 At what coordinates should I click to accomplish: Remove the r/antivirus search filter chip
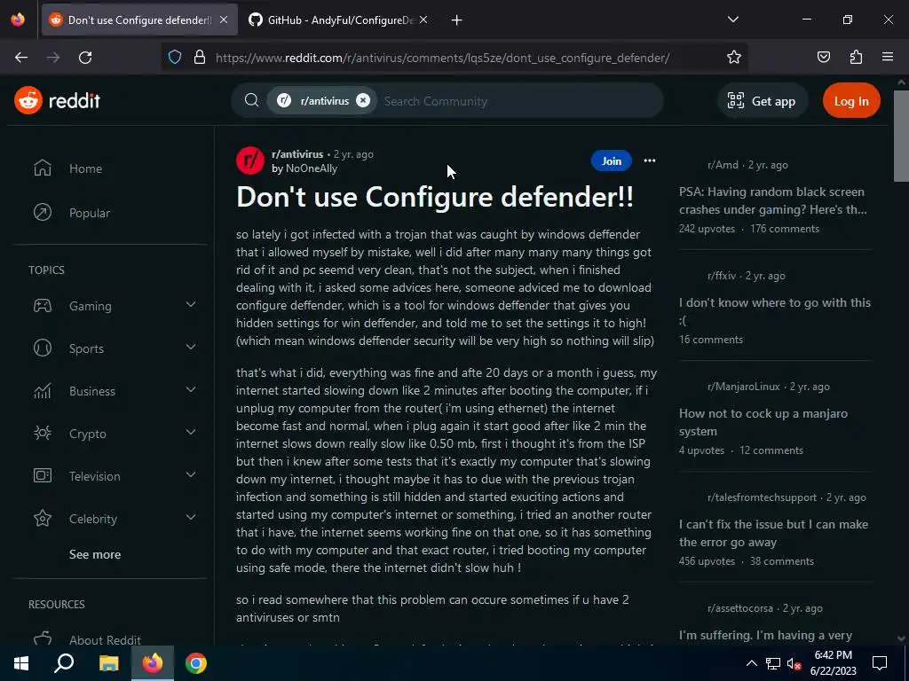363,100
